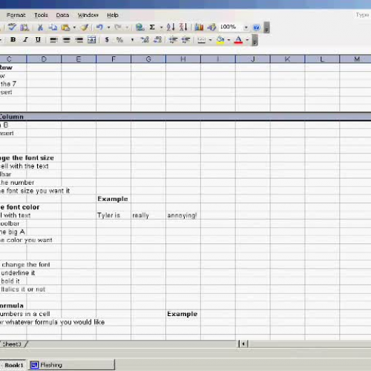Click the Flashing taskbar button
Viewport: 371px width, 371px height.
tap(71, 365)
